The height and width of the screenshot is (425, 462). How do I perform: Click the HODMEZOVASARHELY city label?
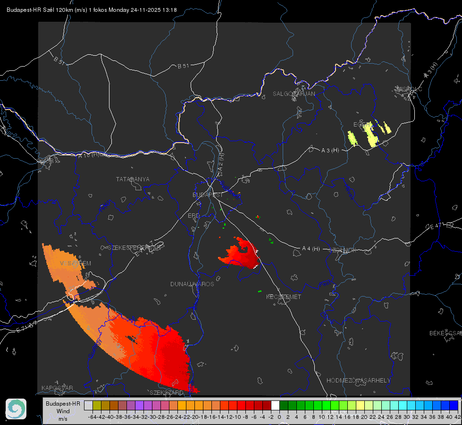tap(358, 381)
